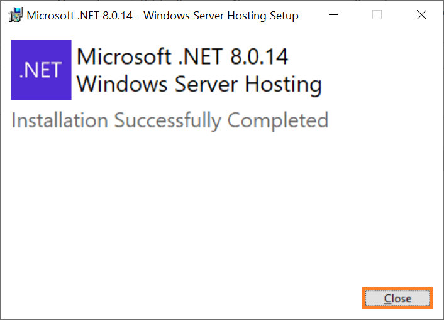Click the word 'Completed' in status text
This screenshot has height=320, width=444.
tap(278, 121)
